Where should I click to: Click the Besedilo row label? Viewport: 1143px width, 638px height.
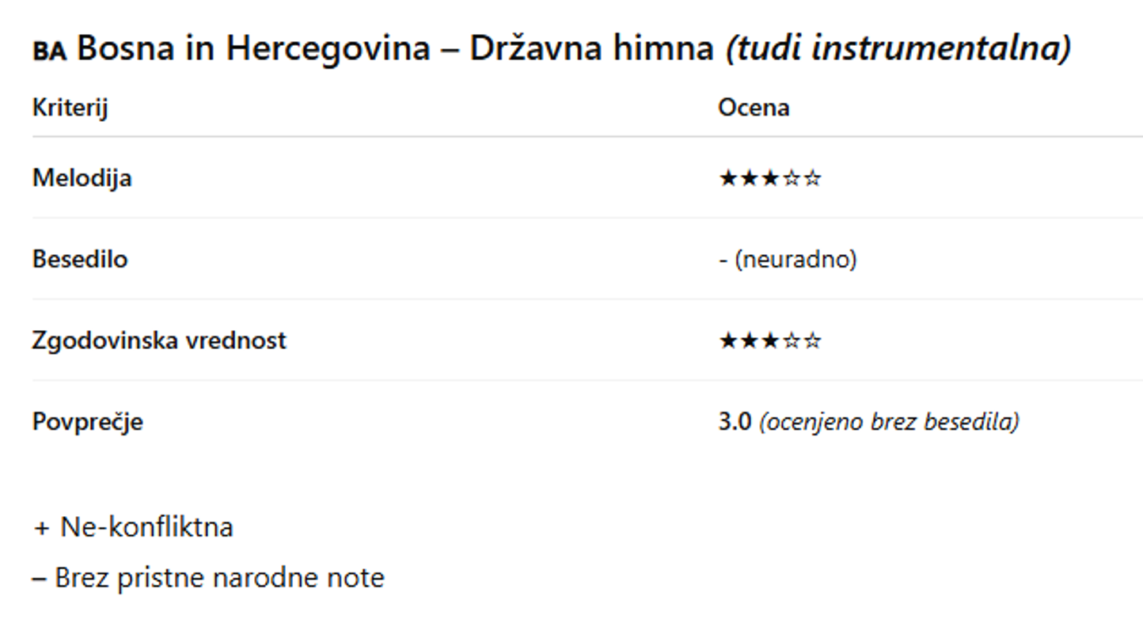pyautogui.click(x=80, y=260)
